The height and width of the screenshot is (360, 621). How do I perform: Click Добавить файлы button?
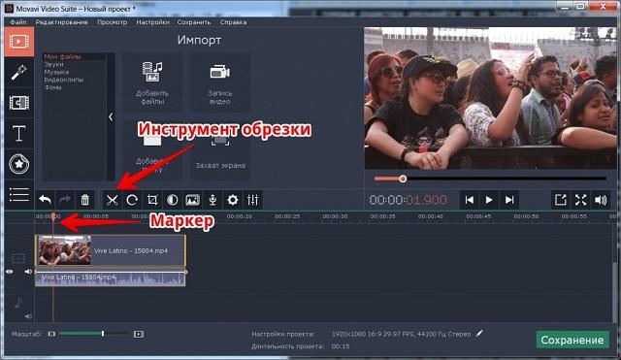152,82
